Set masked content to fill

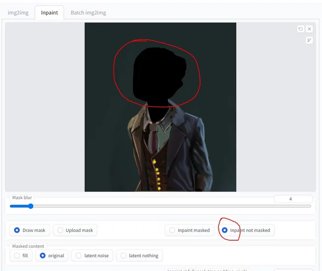tap(21, 256)
